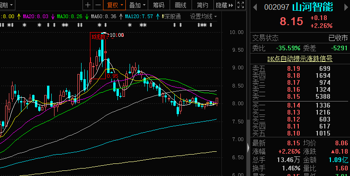
Task: Open DK点自动提示涨跌信号 link
Action: pos(300,59)
